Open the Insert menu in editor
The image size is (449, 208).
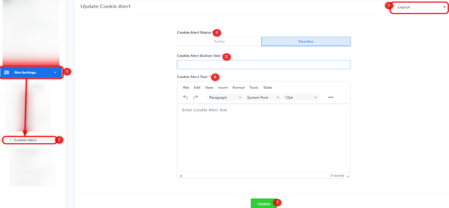pos(223,88)
